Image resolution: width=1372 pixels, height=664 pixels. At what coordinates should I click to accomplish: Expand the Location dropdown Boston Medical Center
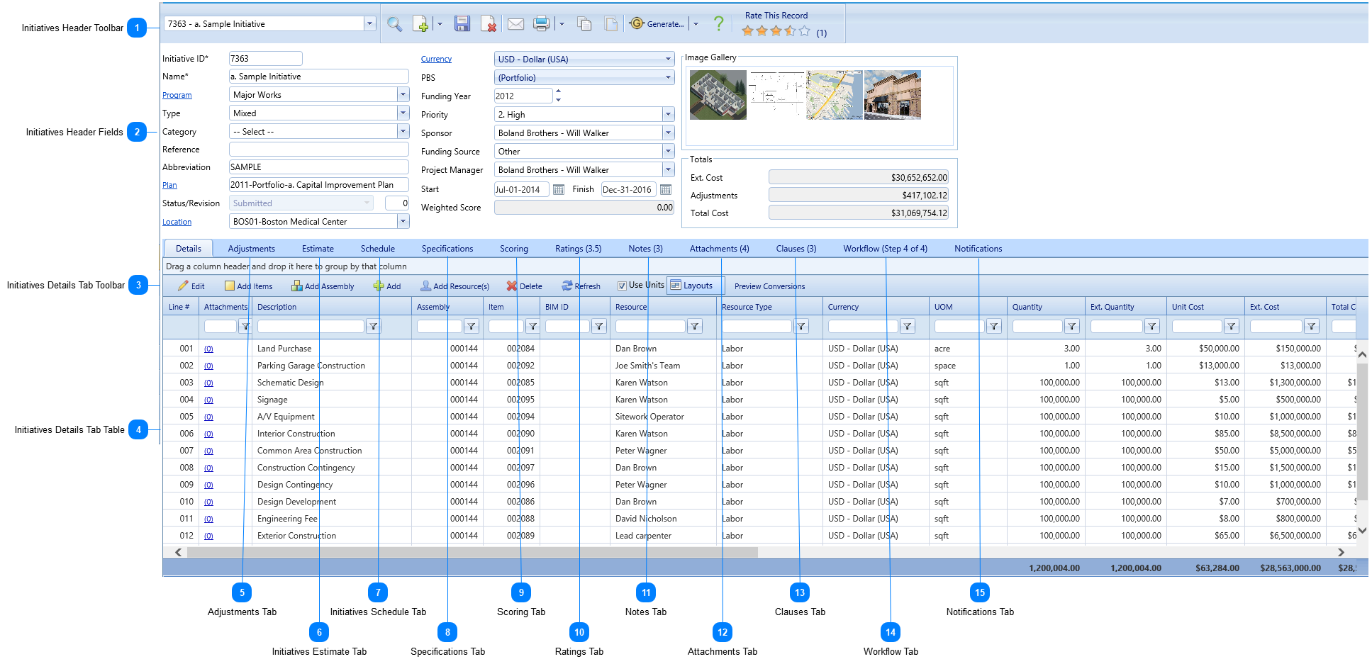(x=403, y=222)
